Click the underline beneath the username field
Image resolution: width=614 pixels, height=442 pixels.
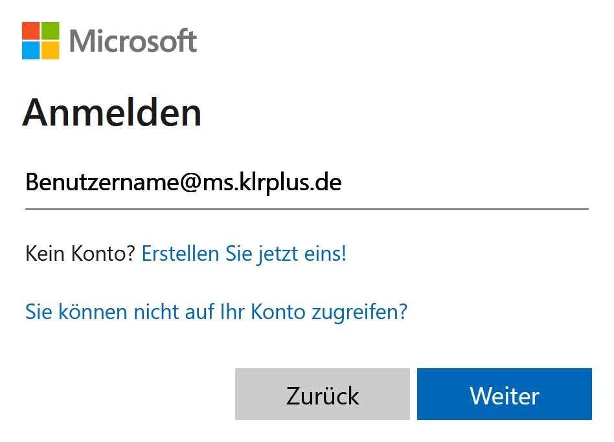click(306, 209)
